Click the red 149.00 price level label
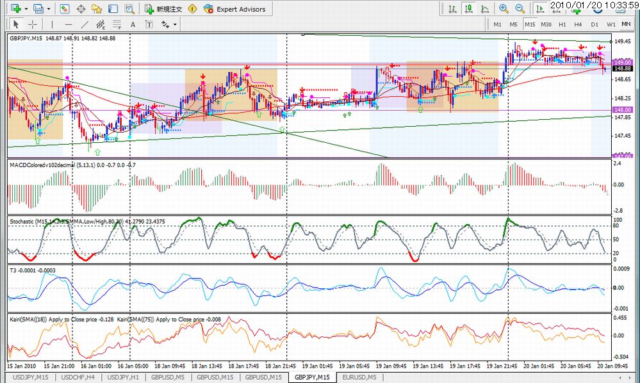This screenshot has height=383, width=640. 623,62
